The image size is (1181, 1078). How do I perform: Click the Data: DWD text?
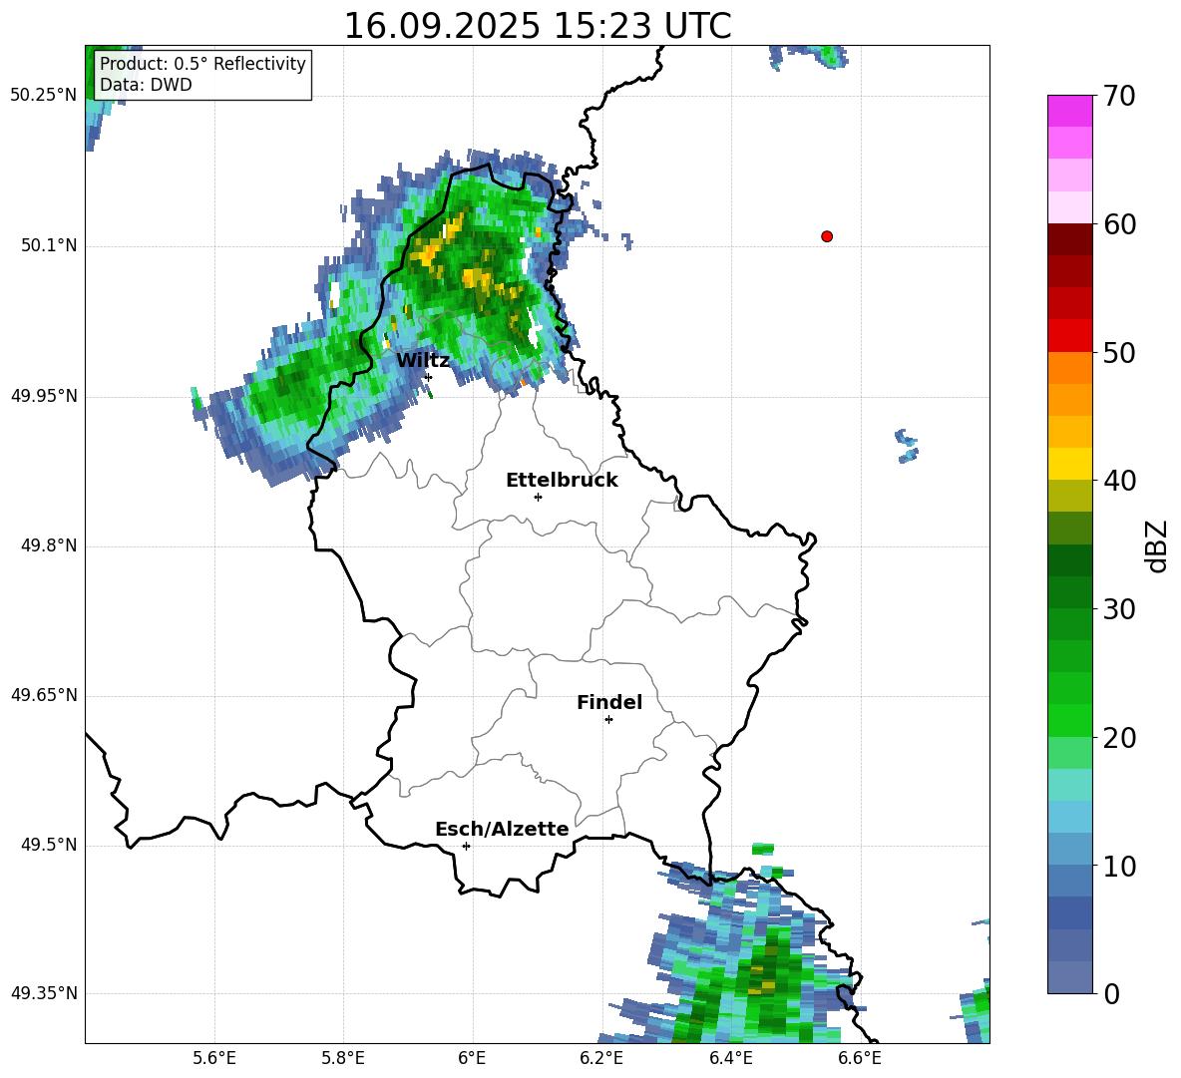pyautogui.click(x=146, y=85)
